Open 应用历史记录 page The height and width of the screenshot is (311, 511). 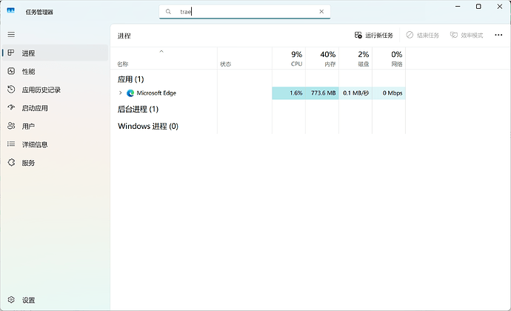coord(55,90)
